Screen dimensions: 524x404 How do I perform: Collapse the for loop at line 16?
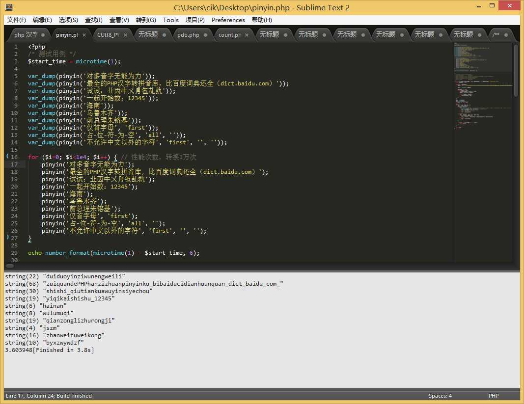coord(7,156)
